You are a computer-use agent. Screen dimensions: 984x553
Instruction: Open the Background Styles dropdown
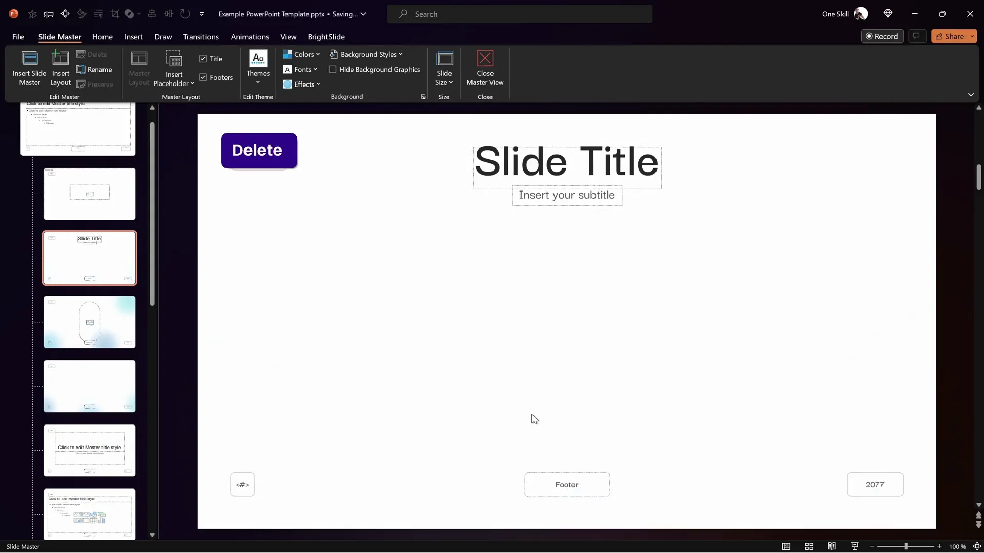tap(366, 54)
